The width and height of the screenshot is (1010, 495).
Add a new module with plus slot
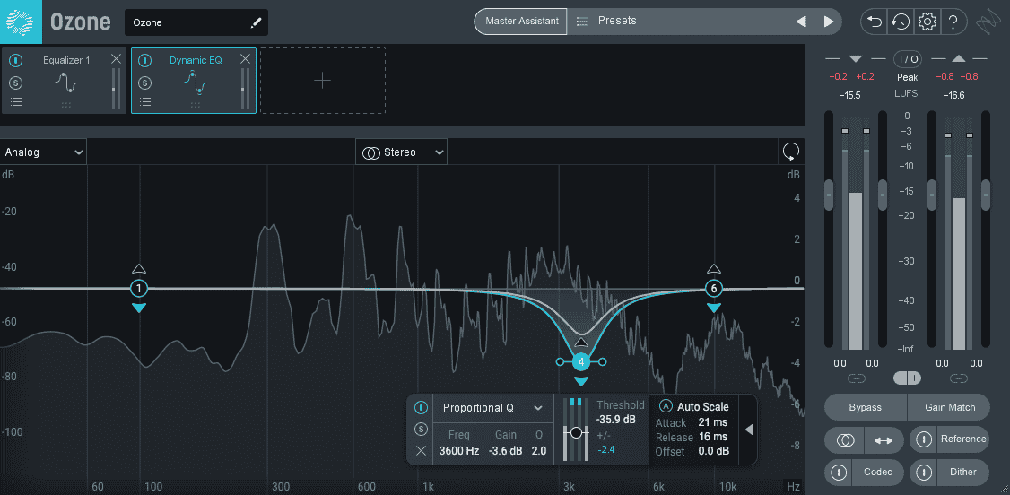click(x=323, y=80)
